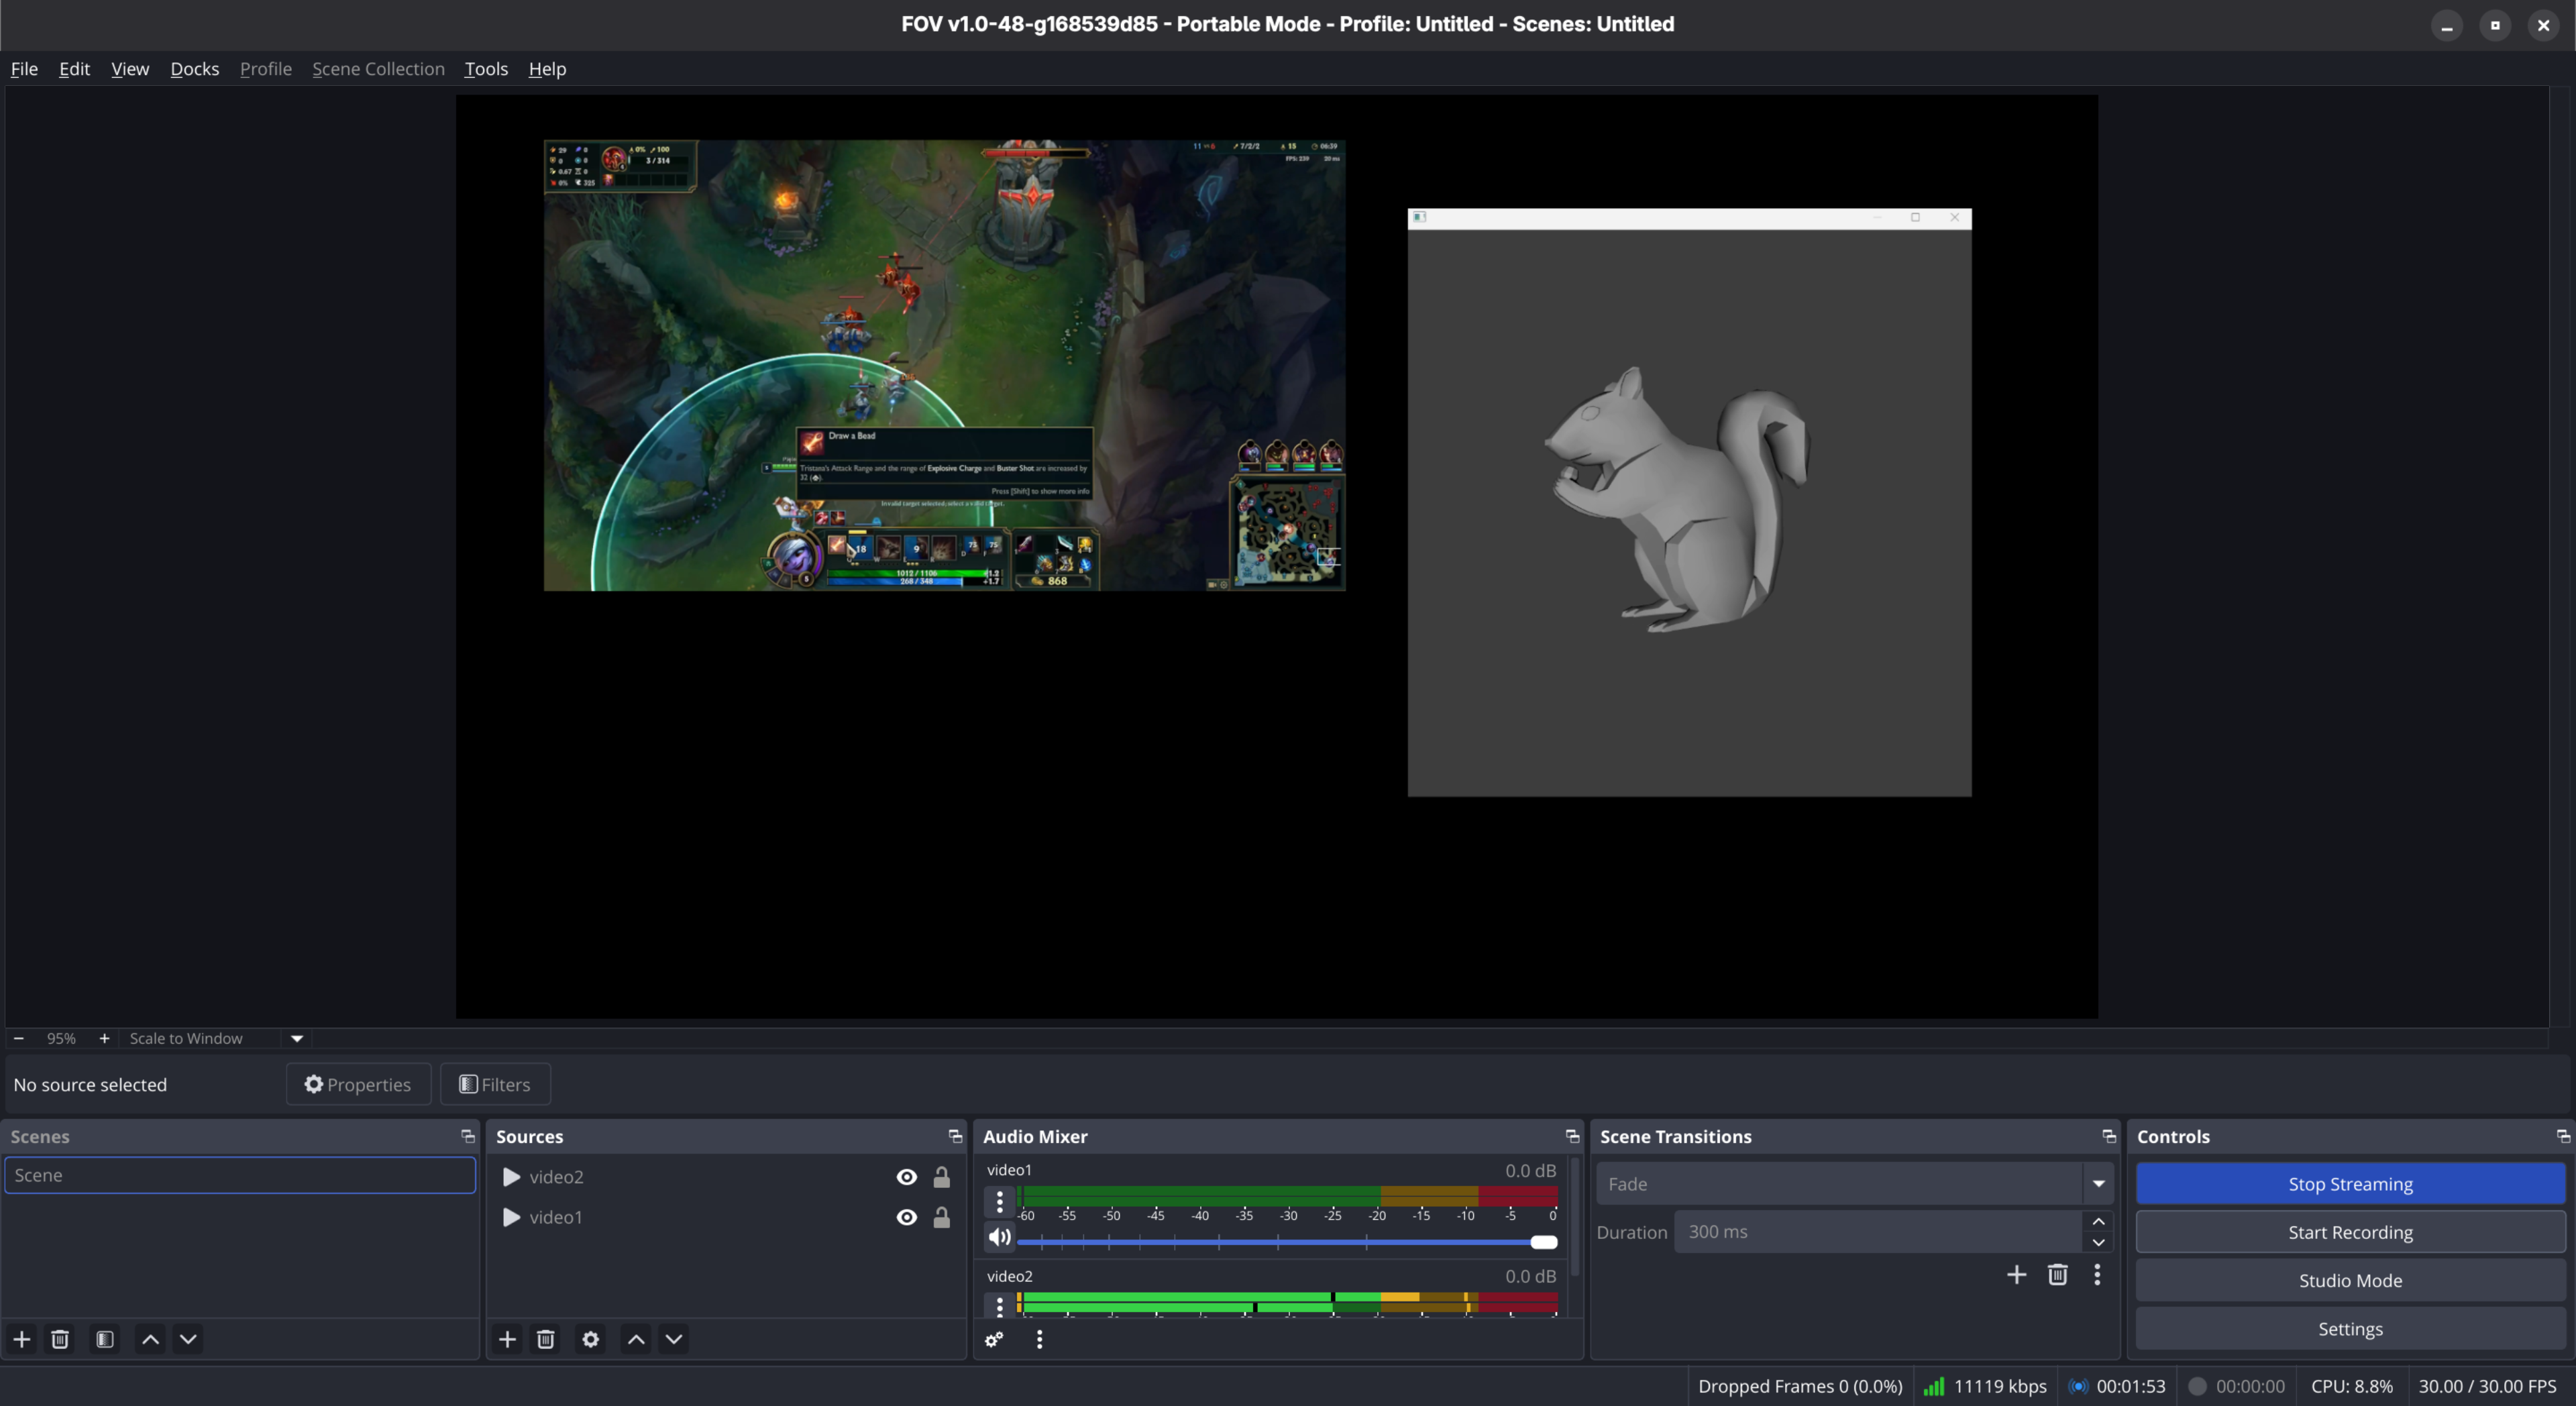This screenshot has width=2576, height=1406.
Task: Delete the scene transition with trash icon
Action: 2058,1274
